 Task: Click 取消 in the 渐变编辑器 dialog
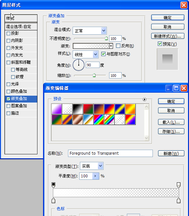(x=171, y=110)
